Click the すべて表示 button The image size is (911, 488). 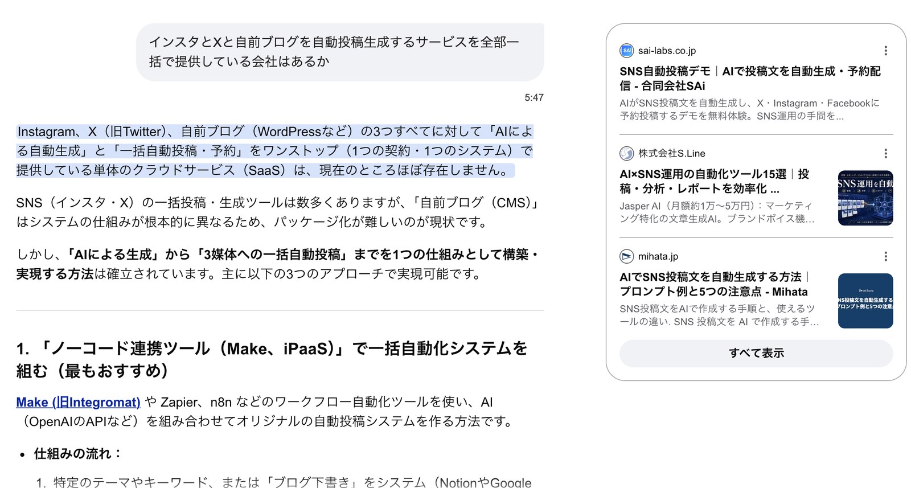coord(756,353)
